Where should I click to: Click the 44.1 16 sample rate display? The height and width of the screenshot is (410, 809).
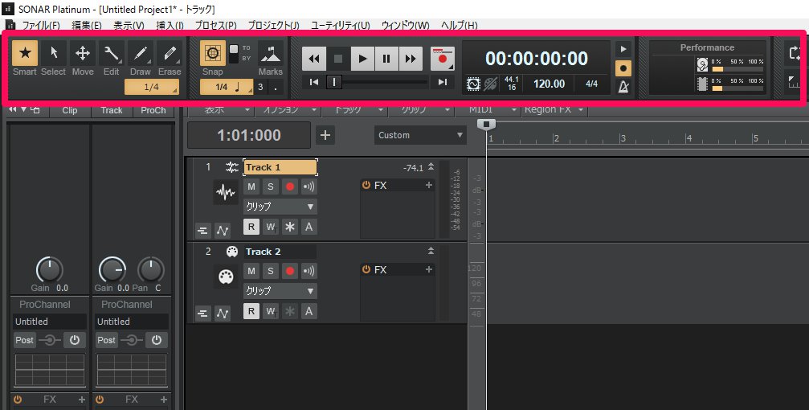click(511, 84)
